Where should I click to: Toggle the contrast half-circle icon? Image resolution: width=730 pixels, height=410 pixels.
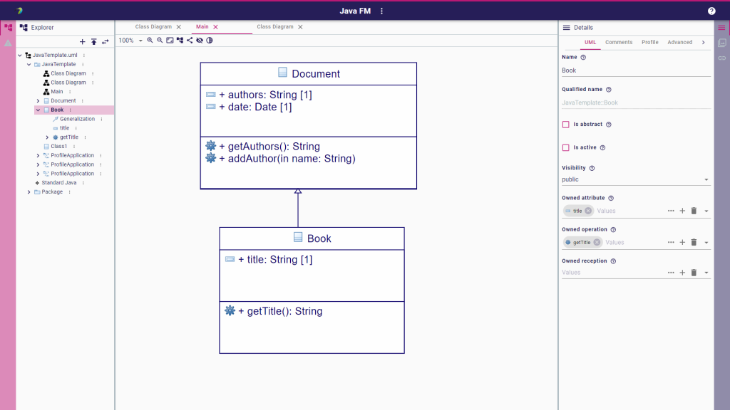coord(210,41)
